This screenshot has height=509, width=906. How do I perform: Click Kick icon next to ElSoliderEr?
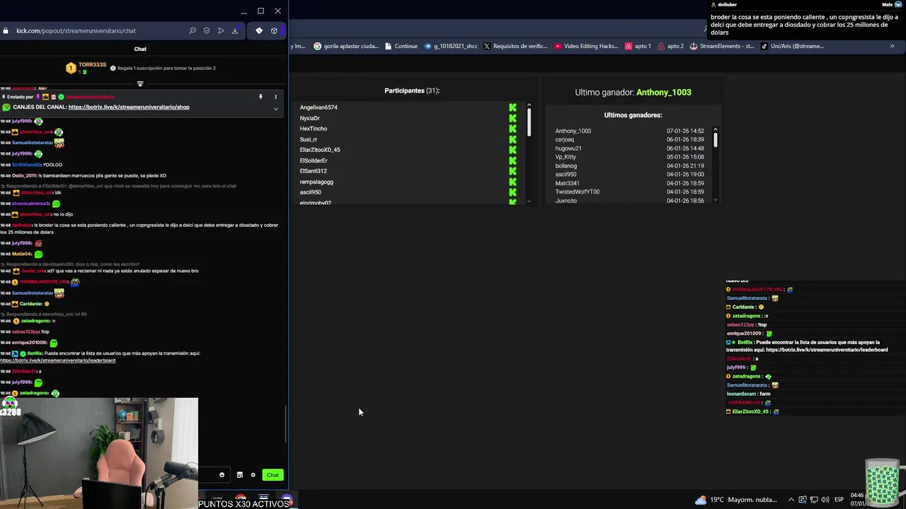512,160
